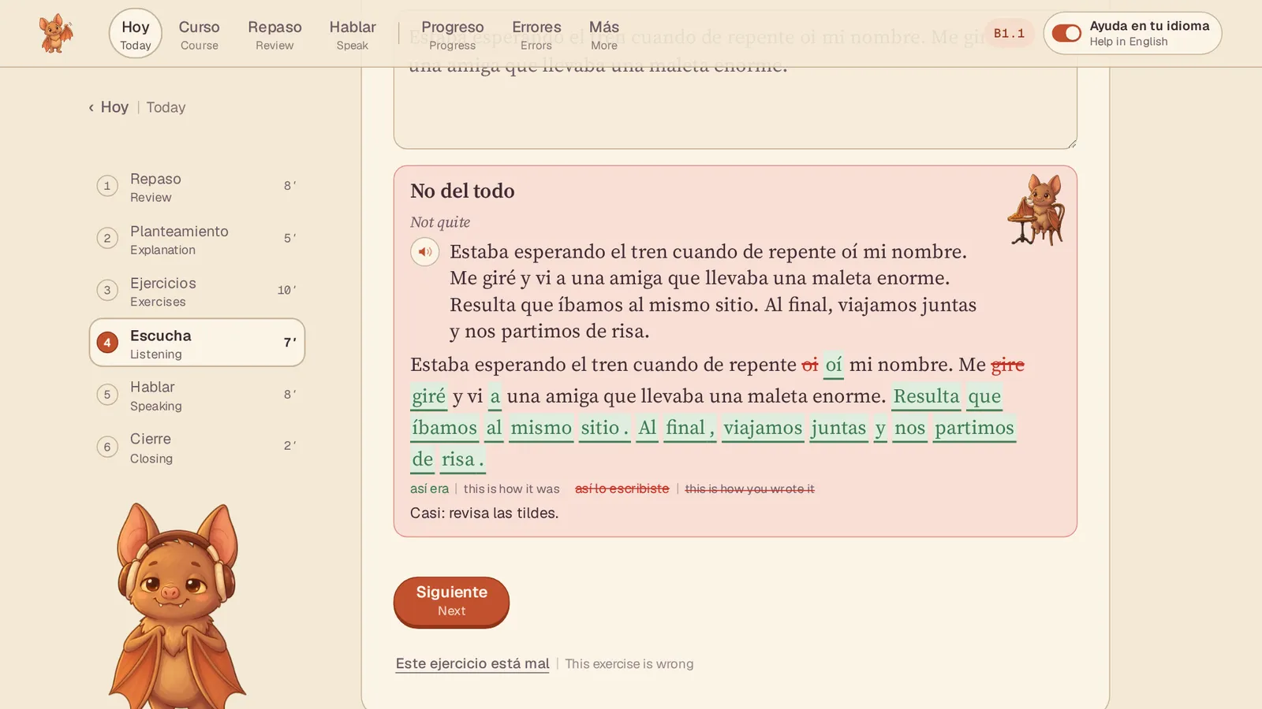This screenshot has width=1262, height=709.
Task: Click the struck-through word 'gire'
Action: tap(1007, 364)
